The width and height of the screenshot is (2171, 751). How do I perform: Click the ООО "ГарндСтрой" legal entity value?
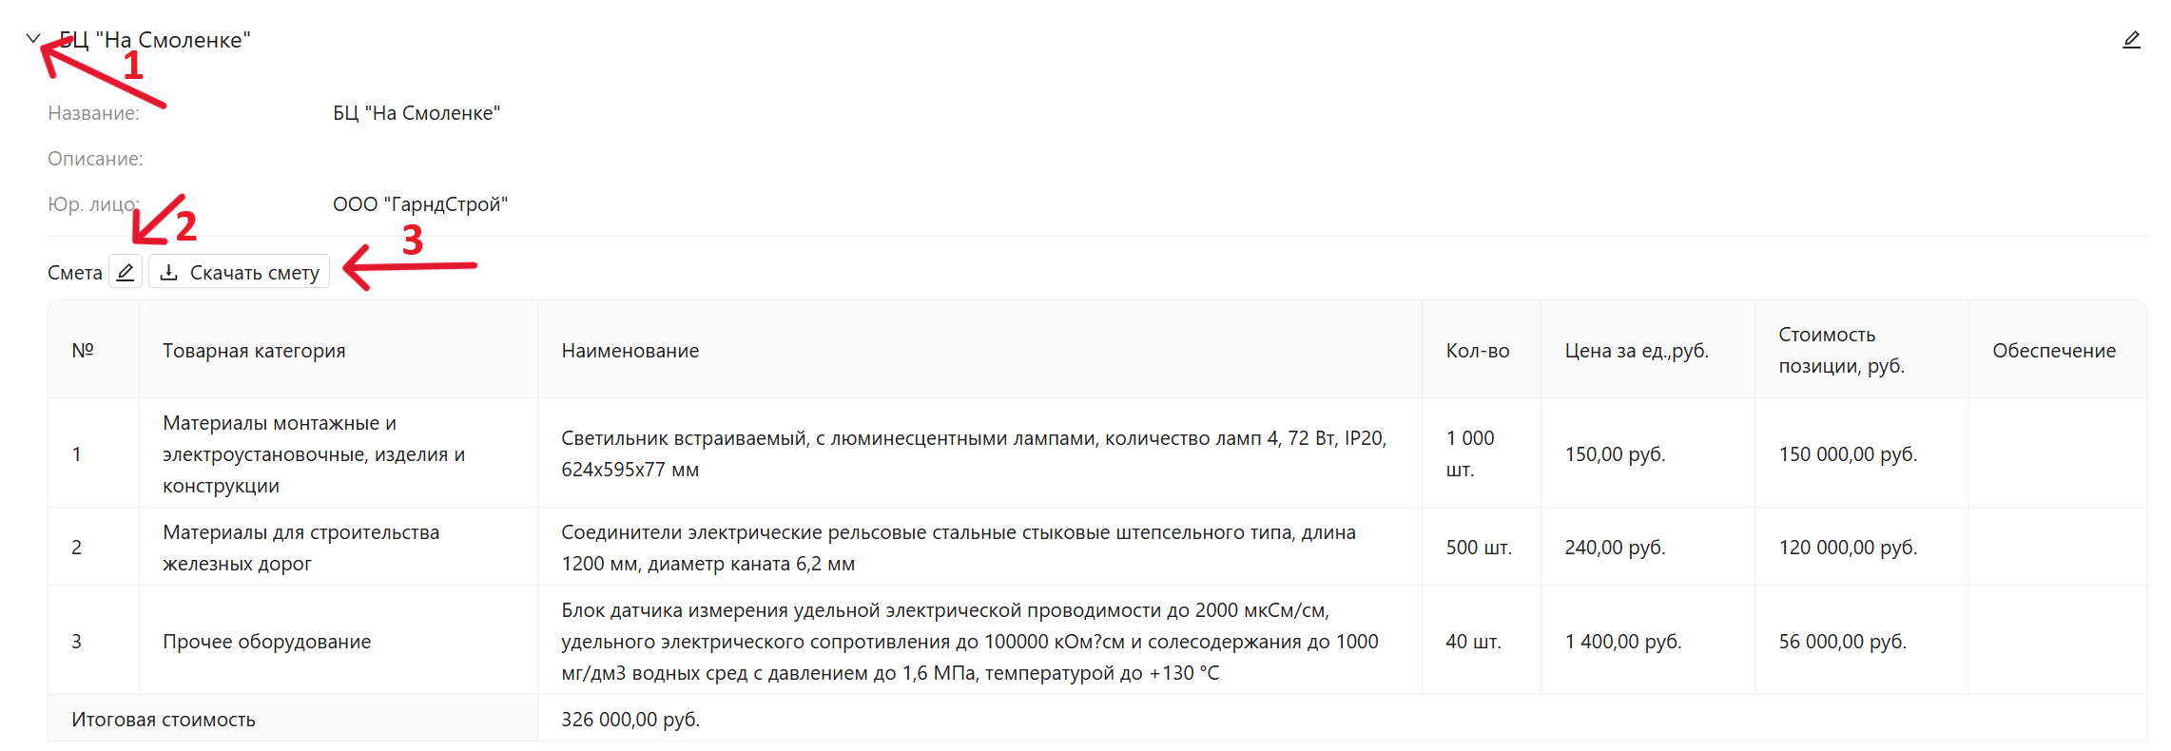tap(420, 204)
